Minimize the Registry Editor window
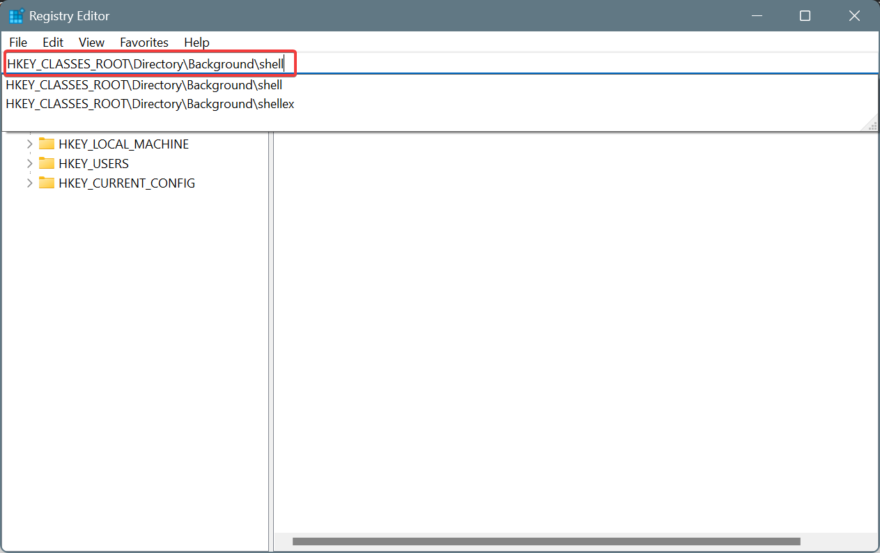The height and width of the screenshot is (553, 880). [756, 15]
